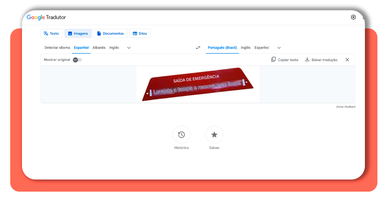Expand the source language list chevron
The width and height of the screenshot is (388, 203).
[x=129, y=48]
